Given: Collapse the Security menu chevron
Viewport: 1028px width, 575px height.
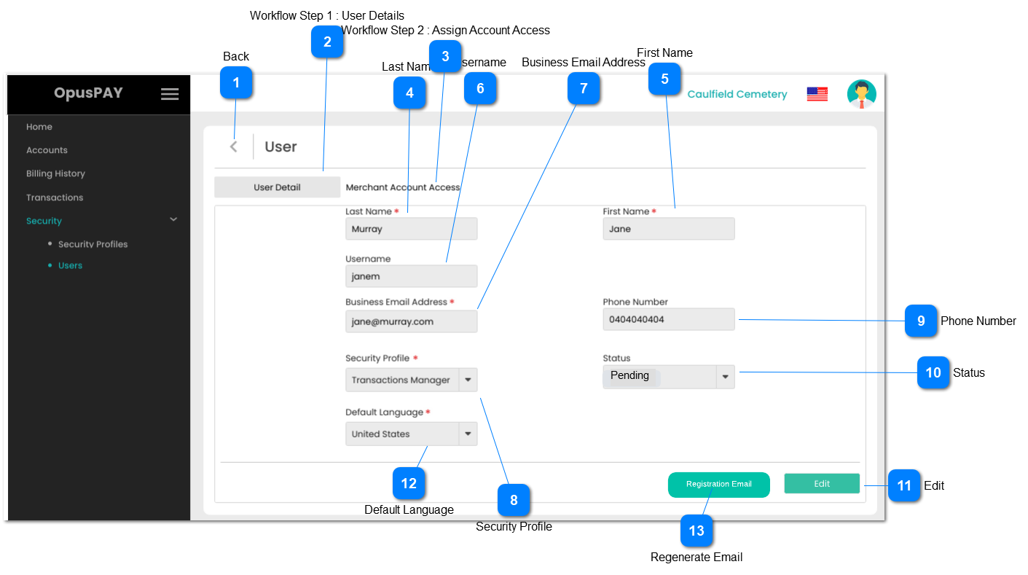Looking at the screenshot, I should (173, 219).
